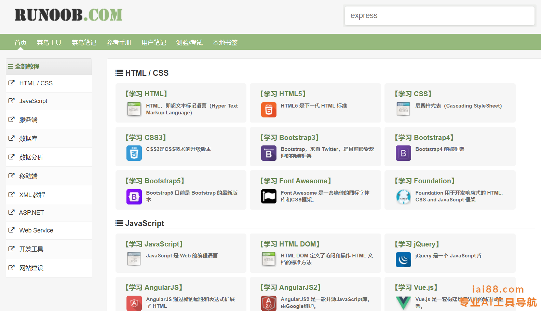Screen dimensions: 541x311
Task: Select 开发工具 in sidebar
Action: (x=49, y=249)
